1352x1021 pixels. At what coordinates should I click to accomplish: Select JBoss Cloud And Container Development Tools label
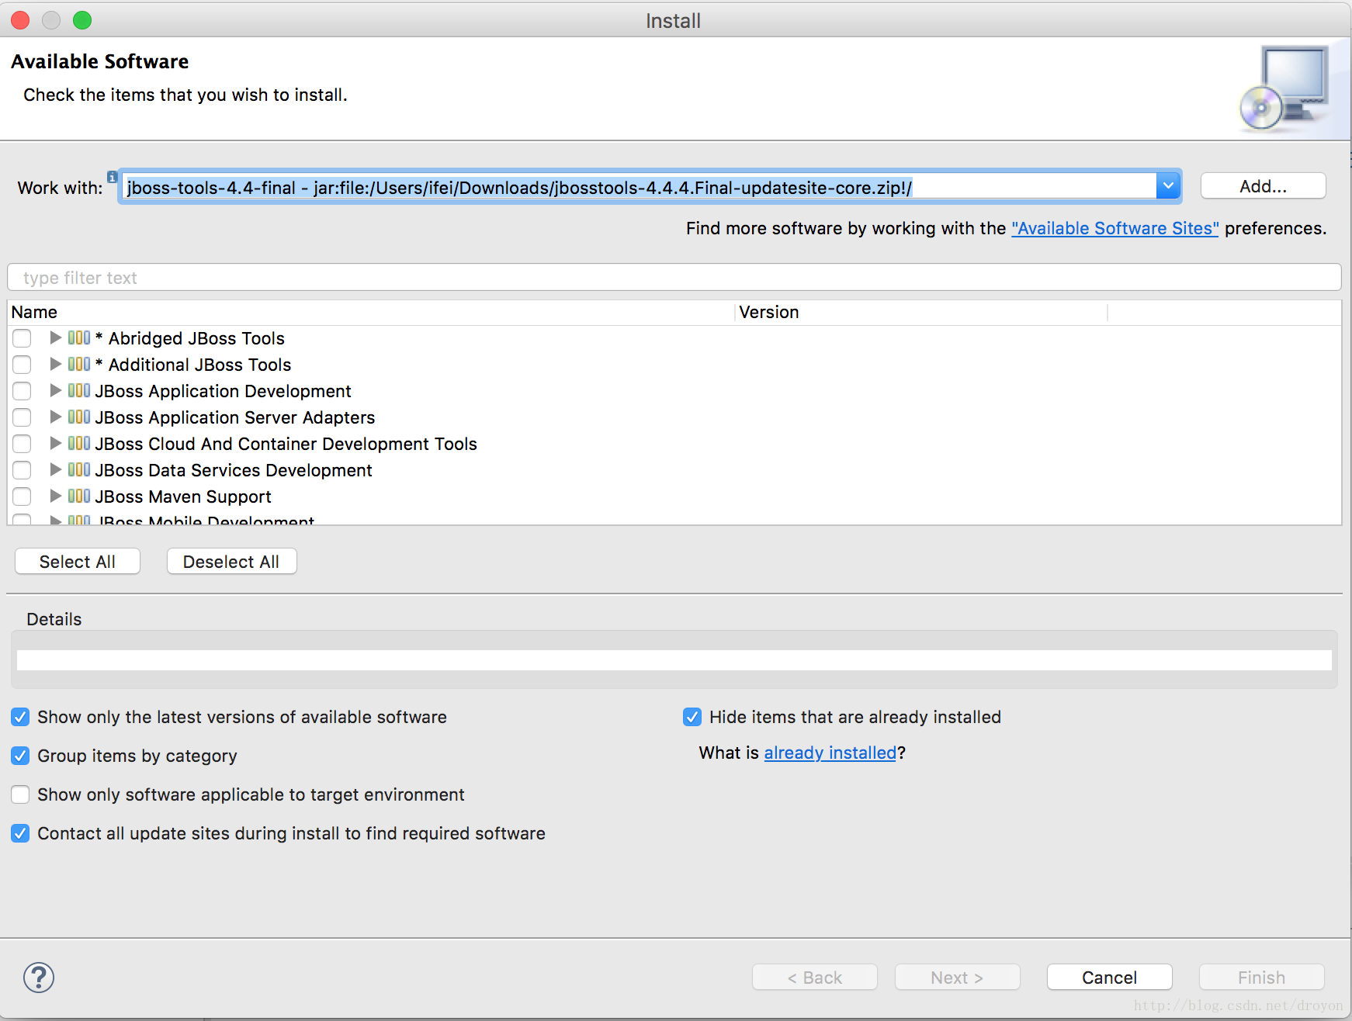tap(286, 444)
